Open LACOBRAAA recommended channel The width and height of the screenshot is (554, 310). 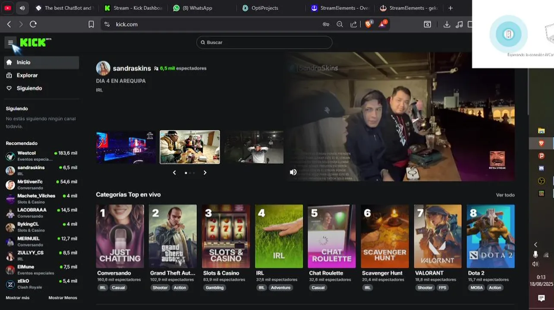tap(41, 213)
